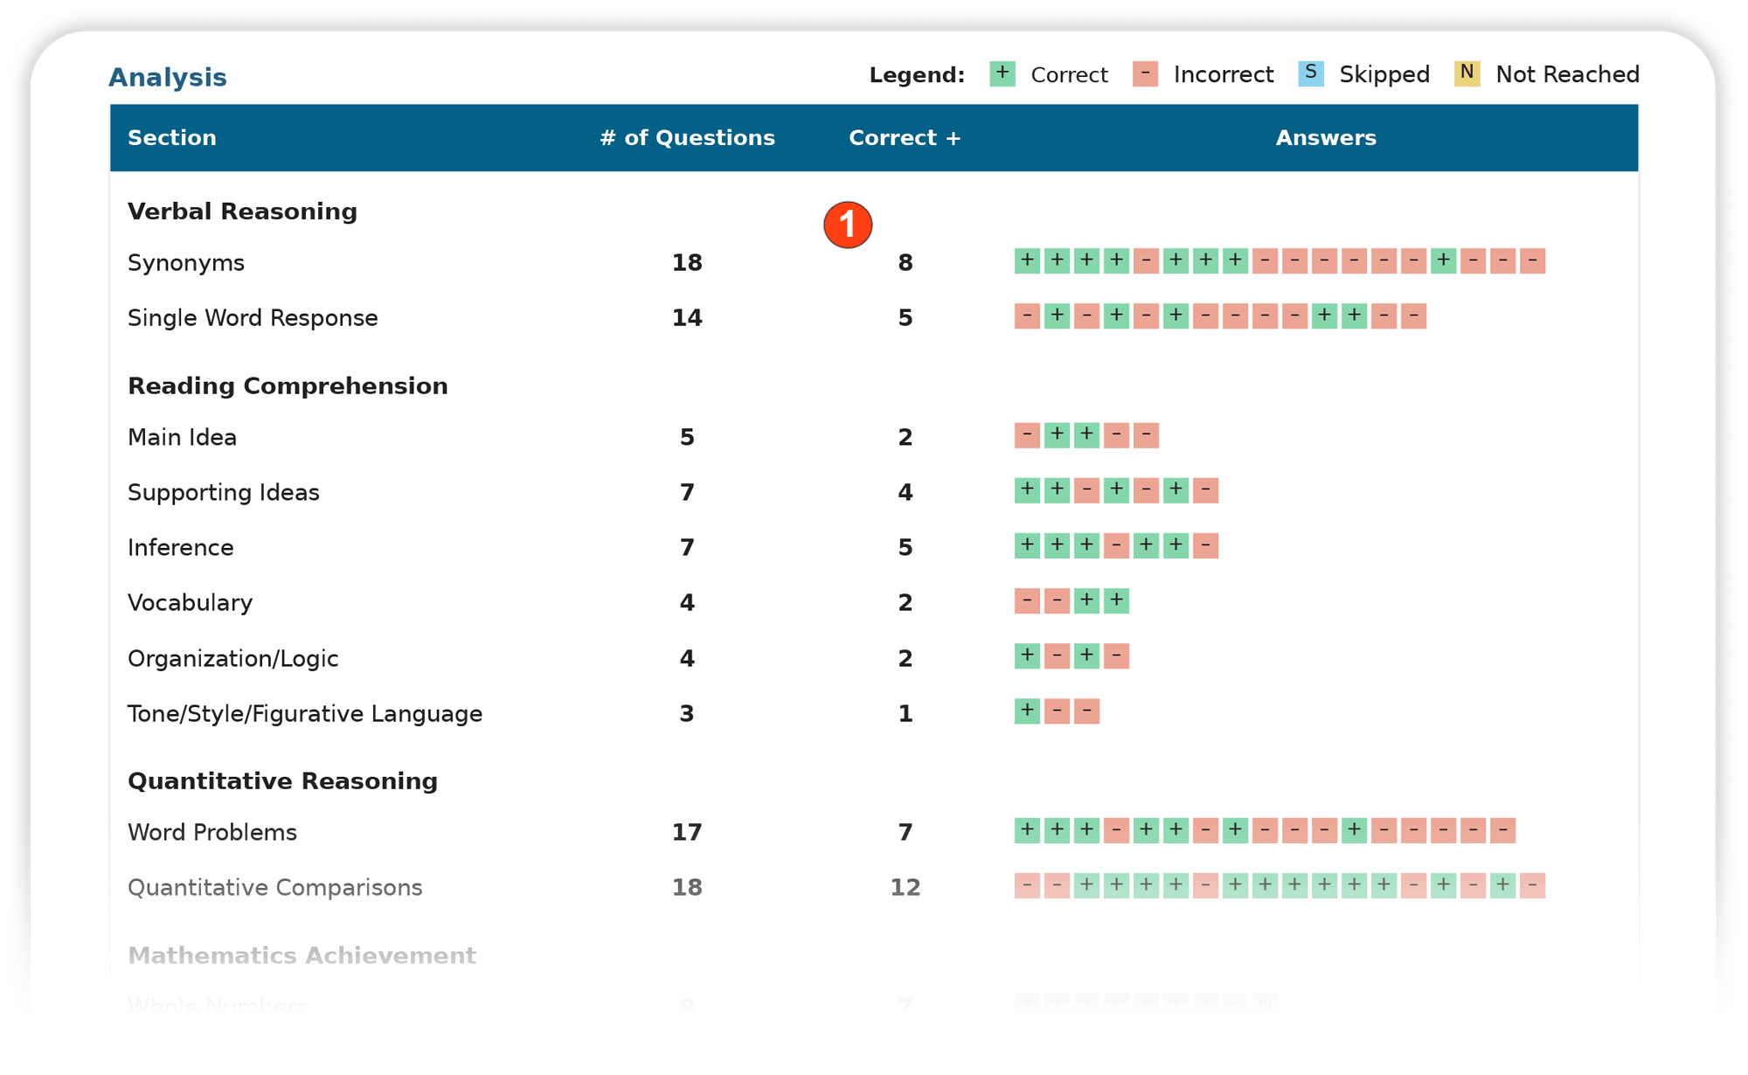This screenshot has width=1748, height=1075.
Task: Select the Verbal Reasoning section title
Action: pos(242,212)
